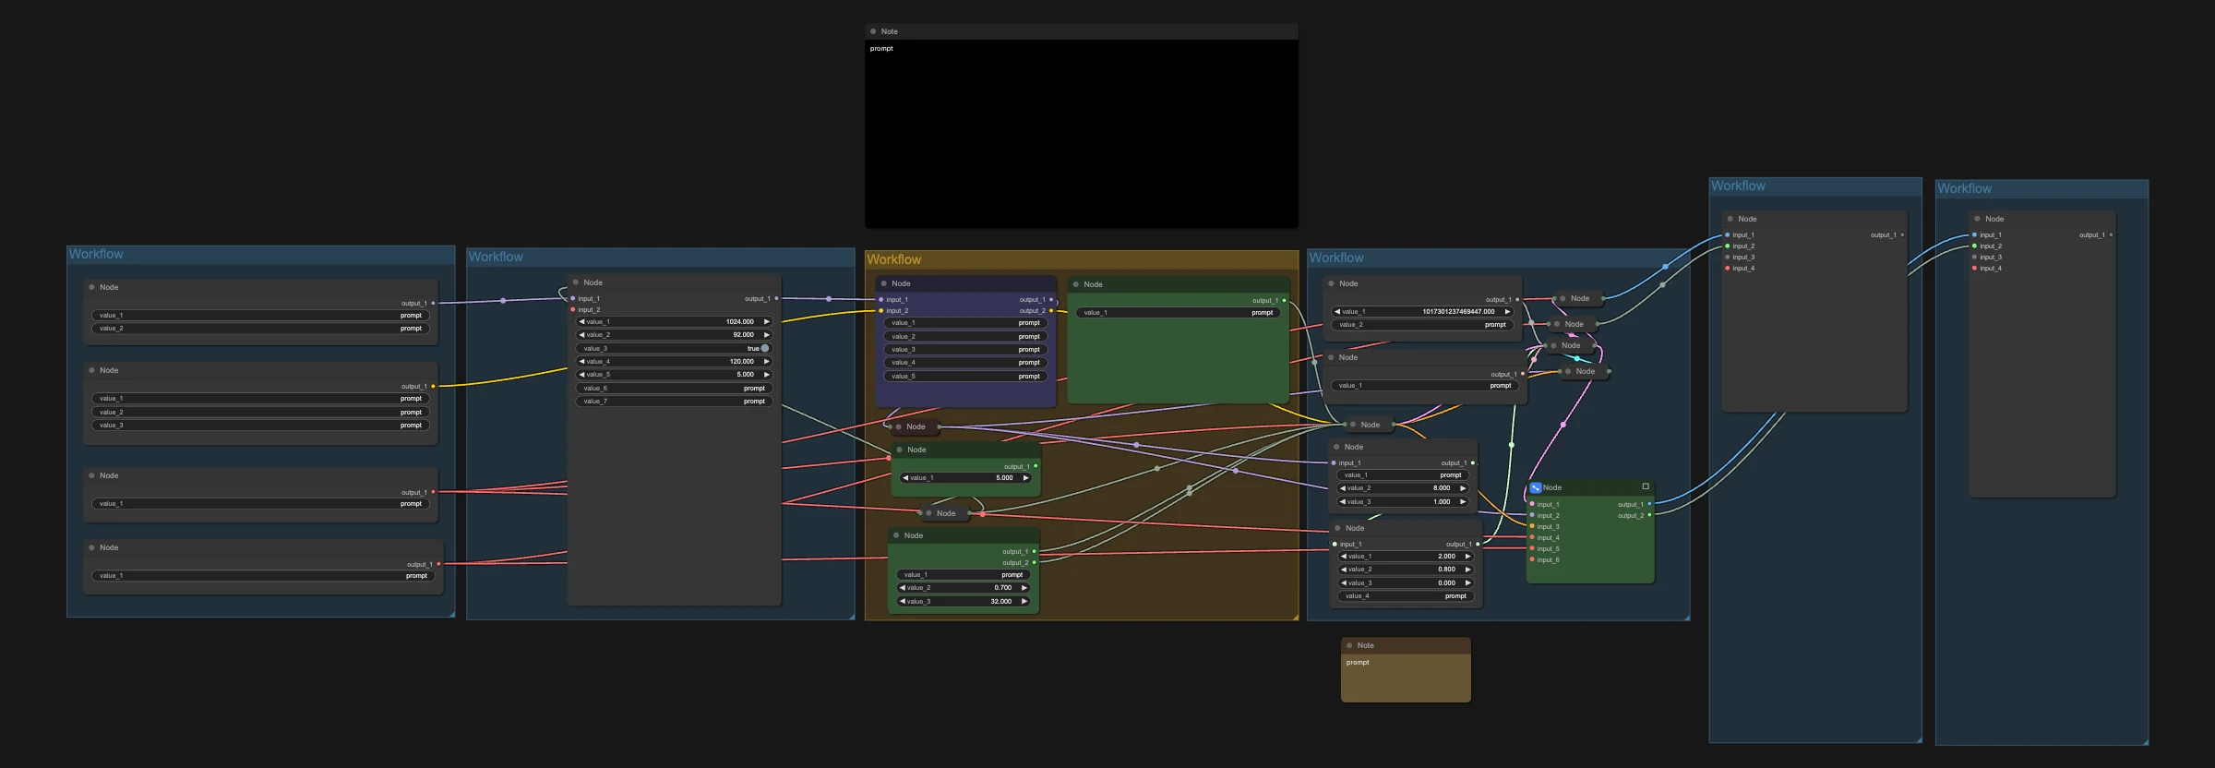The image size is (2215, 768).
Task: Decrease value_2 0.700 with the left arrow
Action: pos(903,588)
